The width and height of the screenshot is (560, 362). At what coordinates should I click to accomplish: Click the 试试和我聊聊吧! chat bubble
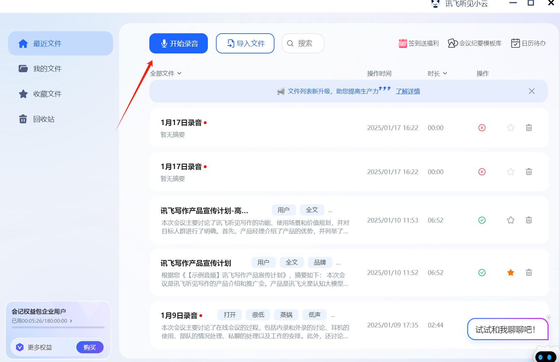[x=508, y=329]
